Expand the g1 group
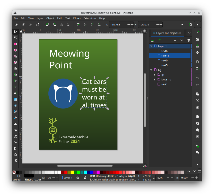 pos(155,75)
